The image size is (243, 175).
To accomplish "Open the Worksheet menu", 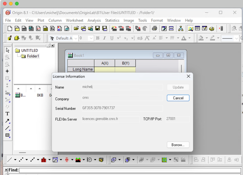I will (x=75, y=20).
